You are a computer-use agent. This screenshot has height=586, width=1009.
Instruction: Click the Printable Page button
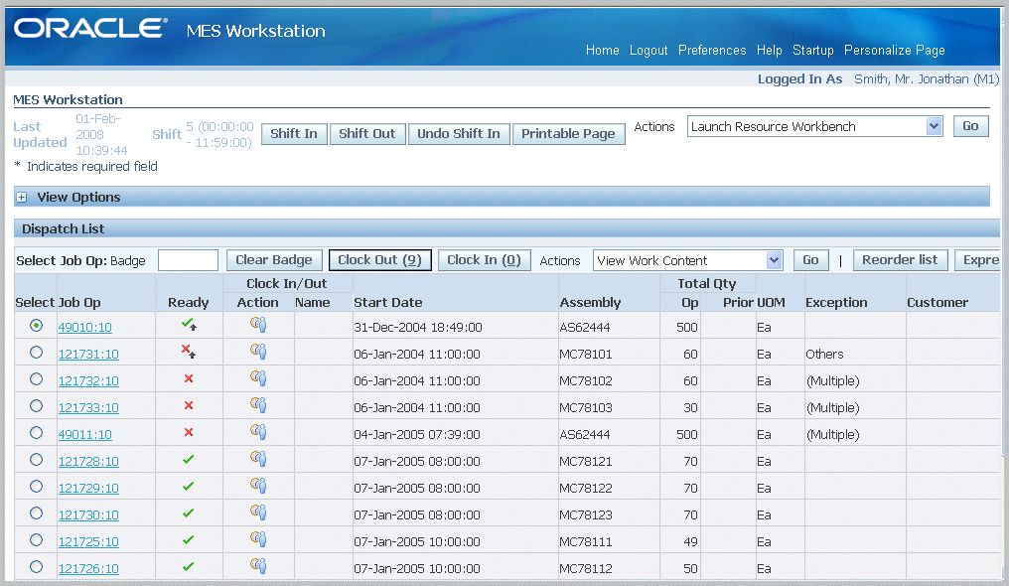[568, 134]
